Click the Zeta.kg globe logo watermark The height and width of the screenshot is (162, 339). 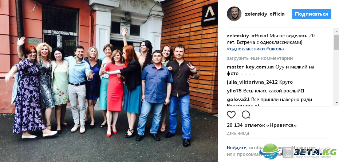[x=270, y=151]
